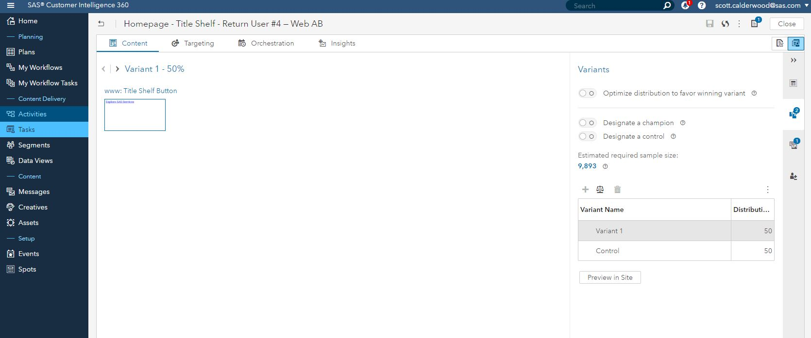Screen dimensions: 811x338
Task: Open the notifications bell
Action: [x=685, y=5]
